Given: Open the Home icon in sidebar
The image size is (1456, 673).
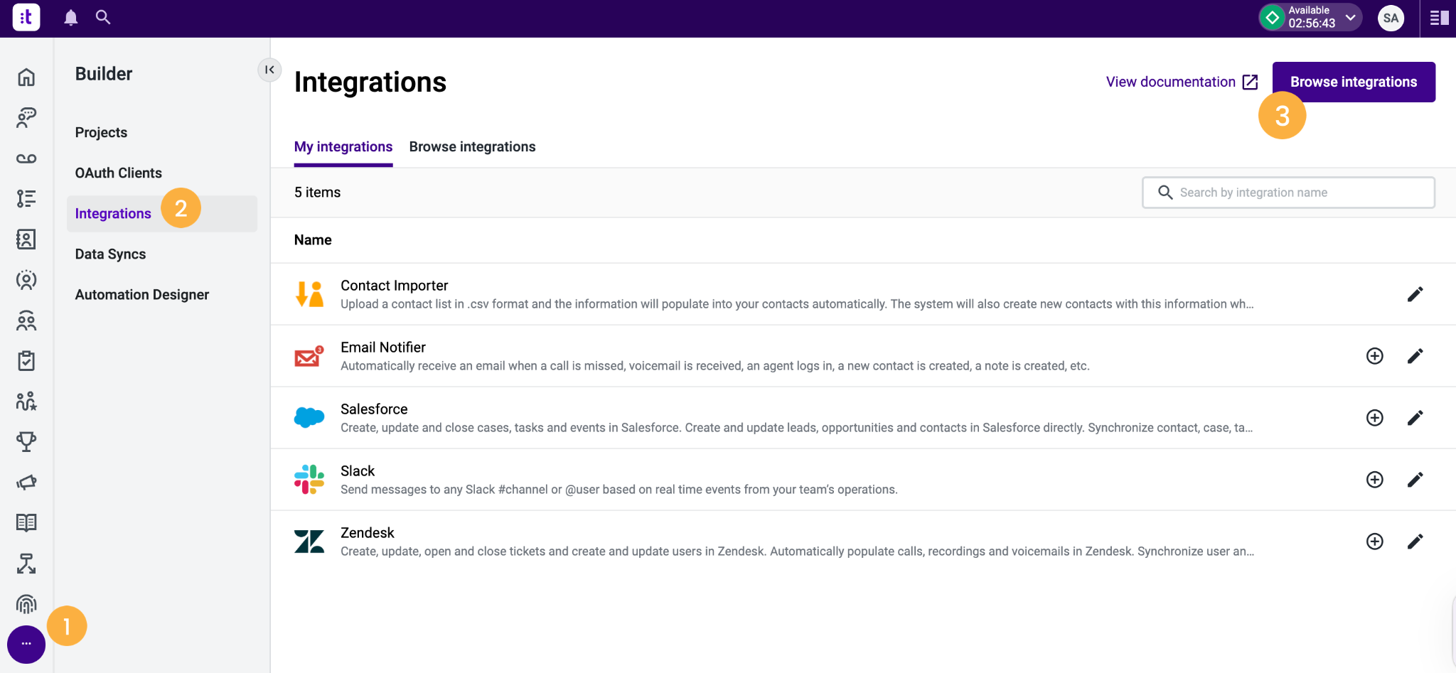Looking at the screenshot, I should 26,78.
